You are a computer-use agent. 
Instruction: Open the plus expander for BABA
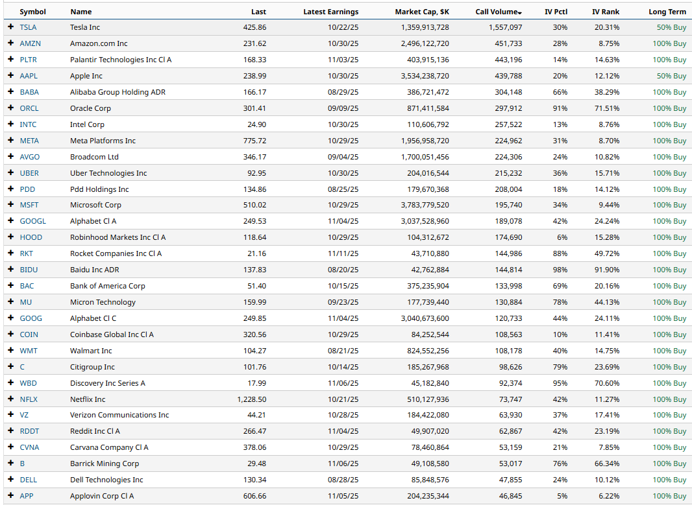(x=11, y=91)
